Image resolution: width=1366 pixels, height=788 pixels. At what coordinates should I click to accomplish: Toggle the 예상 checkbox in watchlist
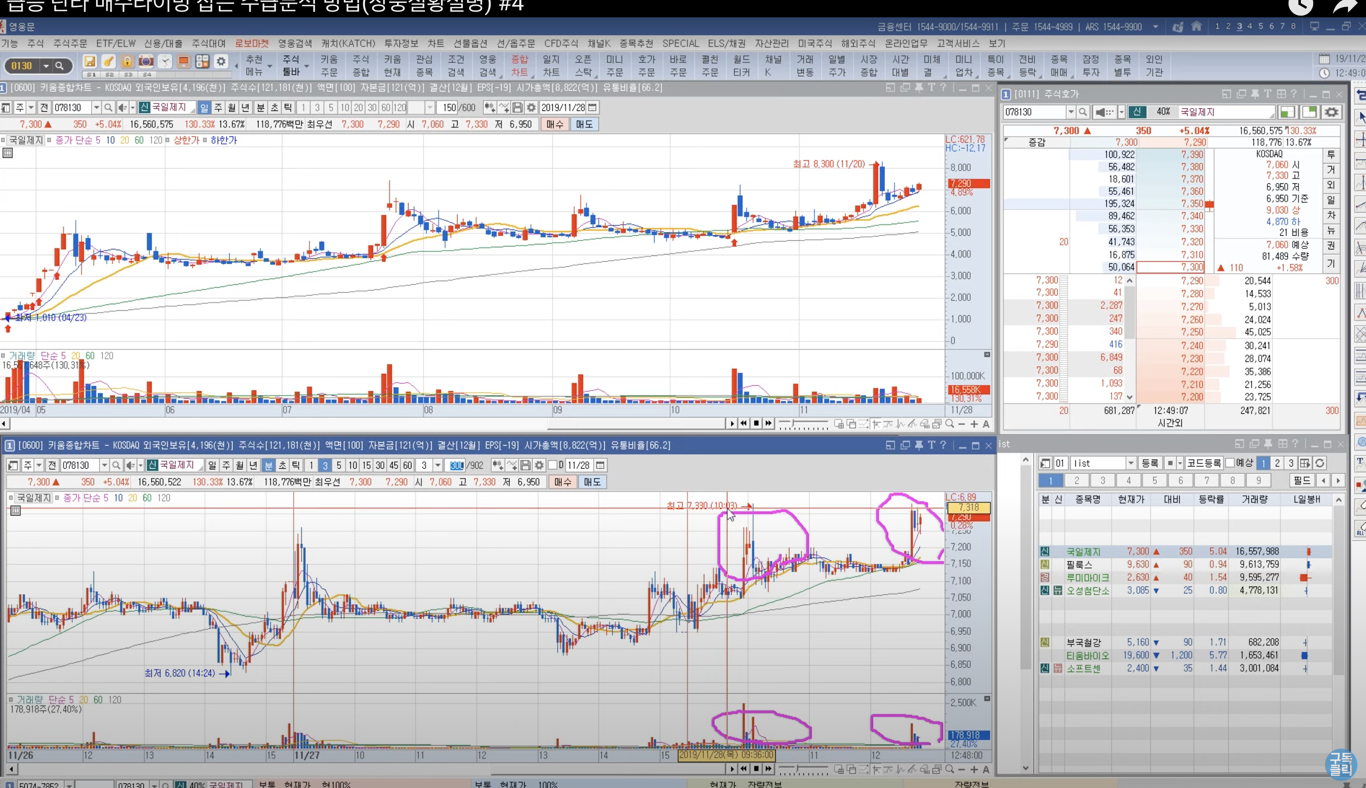[1230, 463]
